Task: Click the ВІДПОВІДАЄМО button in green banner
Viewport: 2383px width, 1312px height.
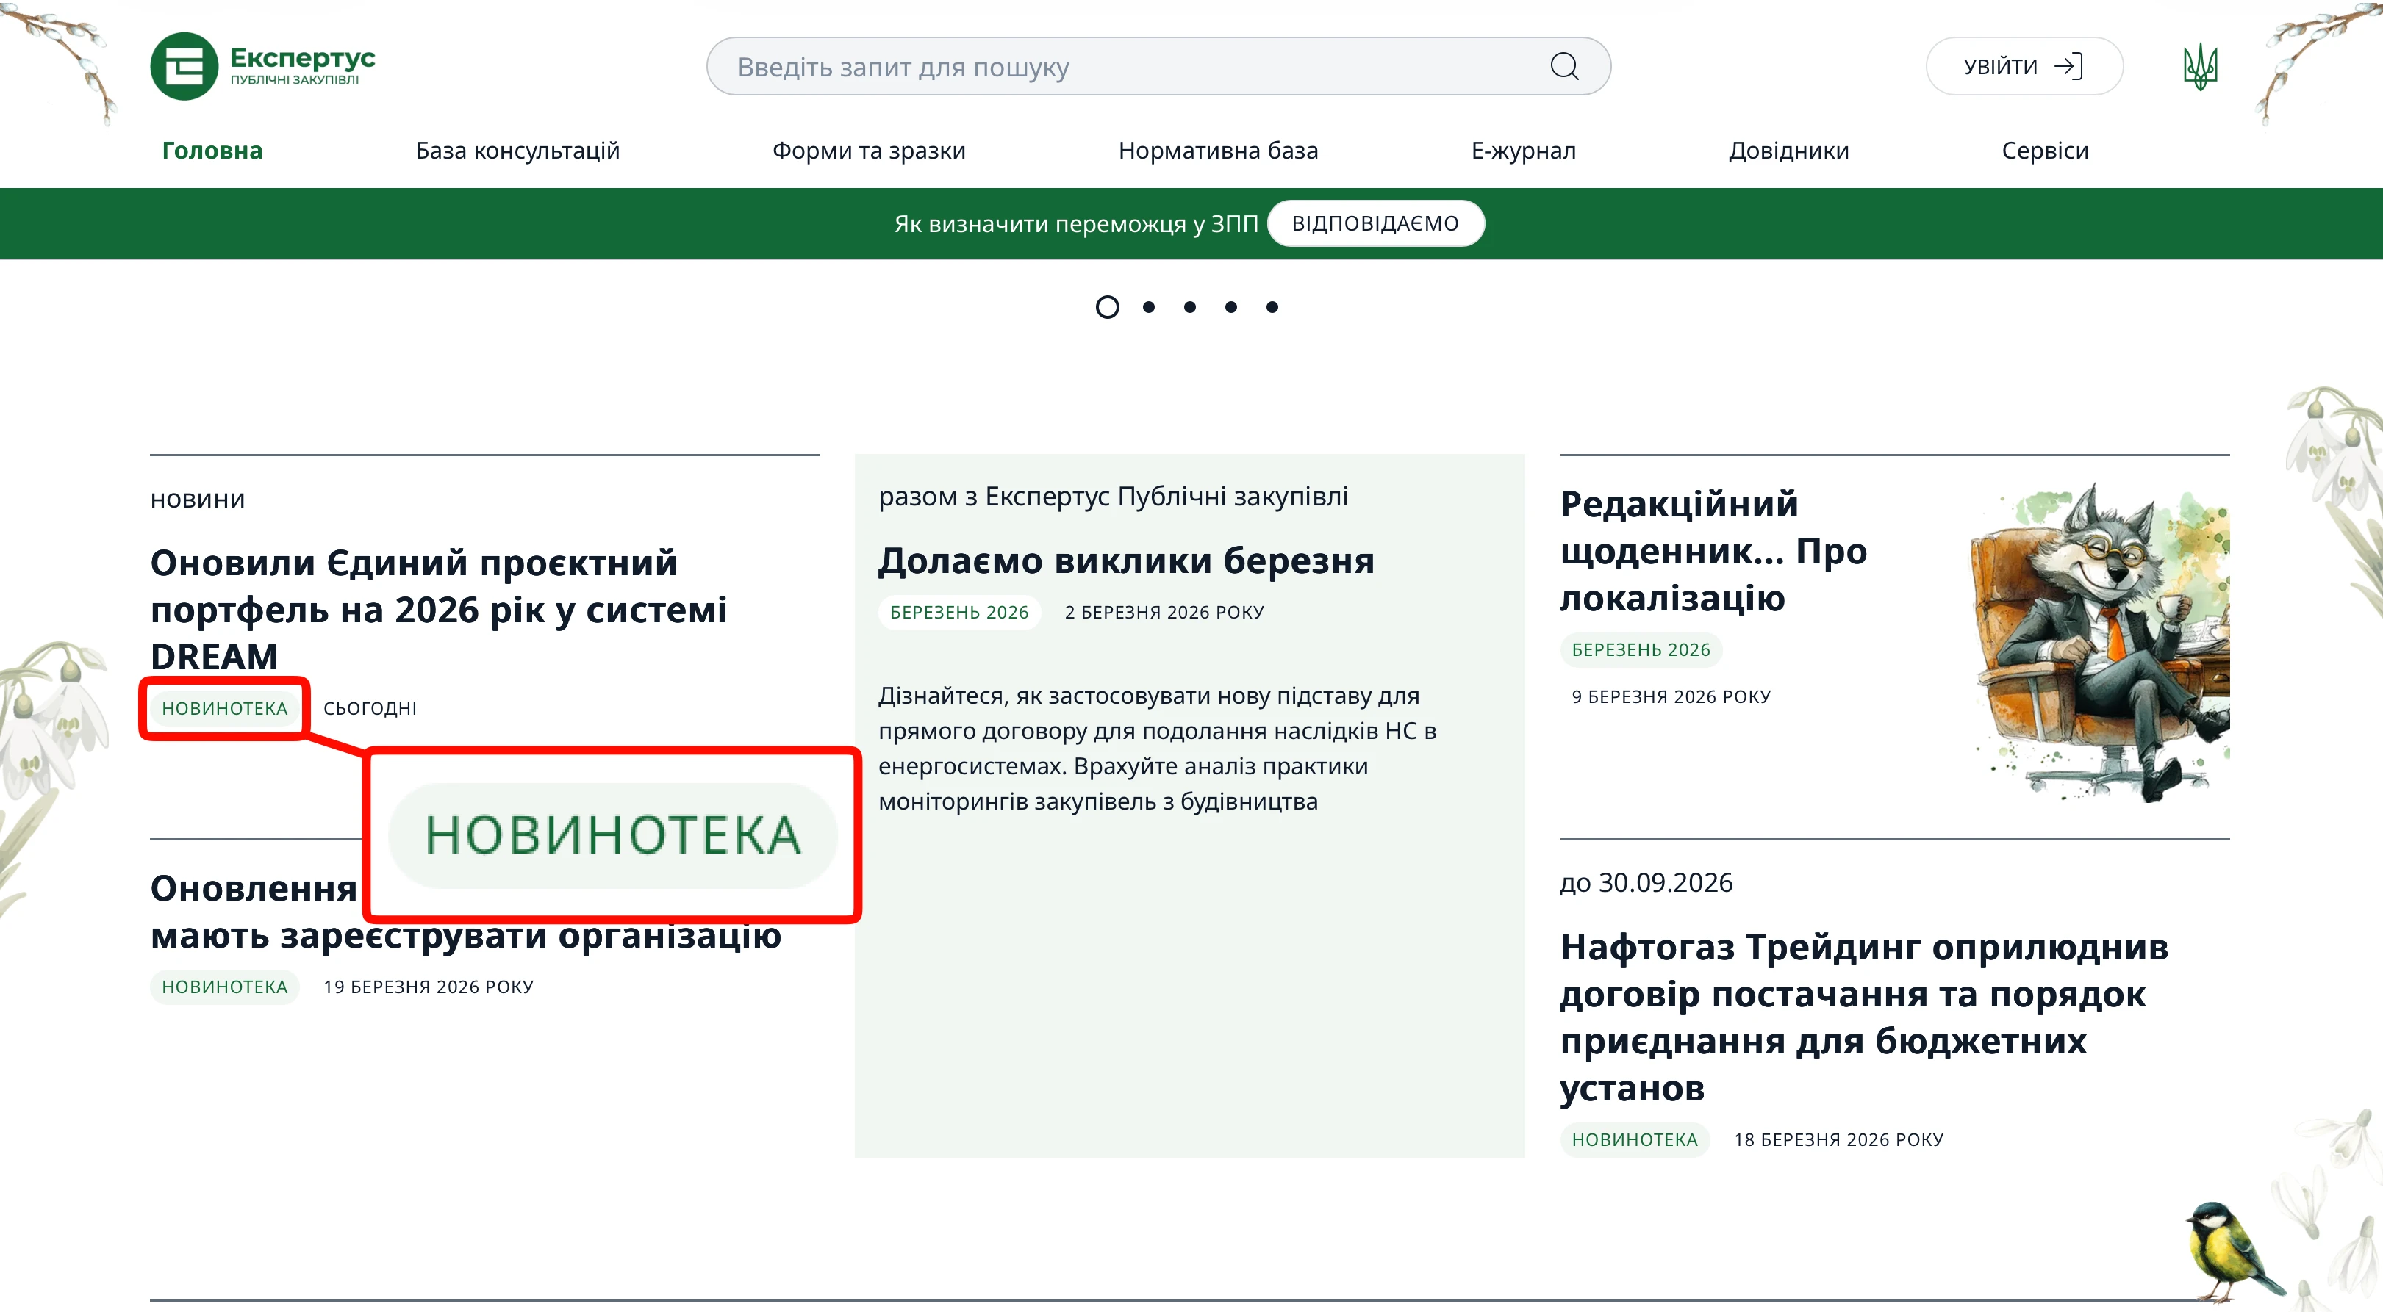Action: tap(1375, 222)
